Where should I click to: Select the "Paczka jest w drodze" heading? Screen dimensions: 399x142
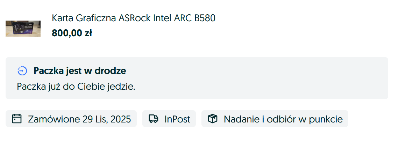(80, 71)
